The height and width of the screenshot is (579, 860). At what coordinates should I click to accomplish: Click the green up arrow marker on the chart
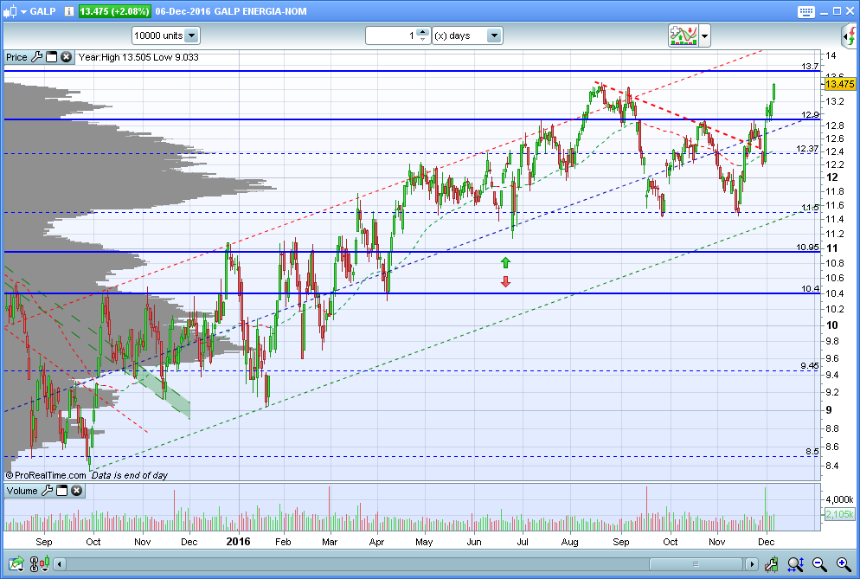coord(505,263)
